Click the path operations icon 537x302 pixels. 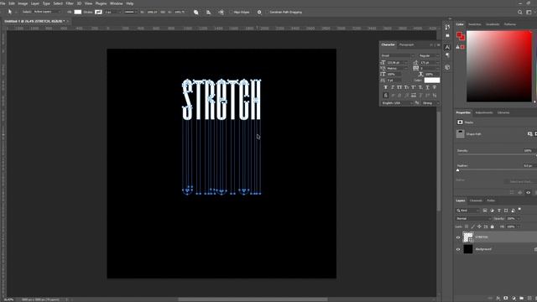pos(196,12)
